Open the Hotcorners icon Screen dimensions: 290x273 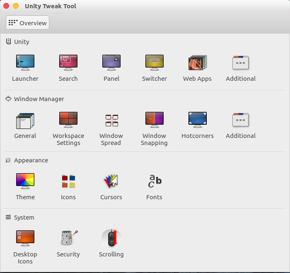tap(197, 120)
